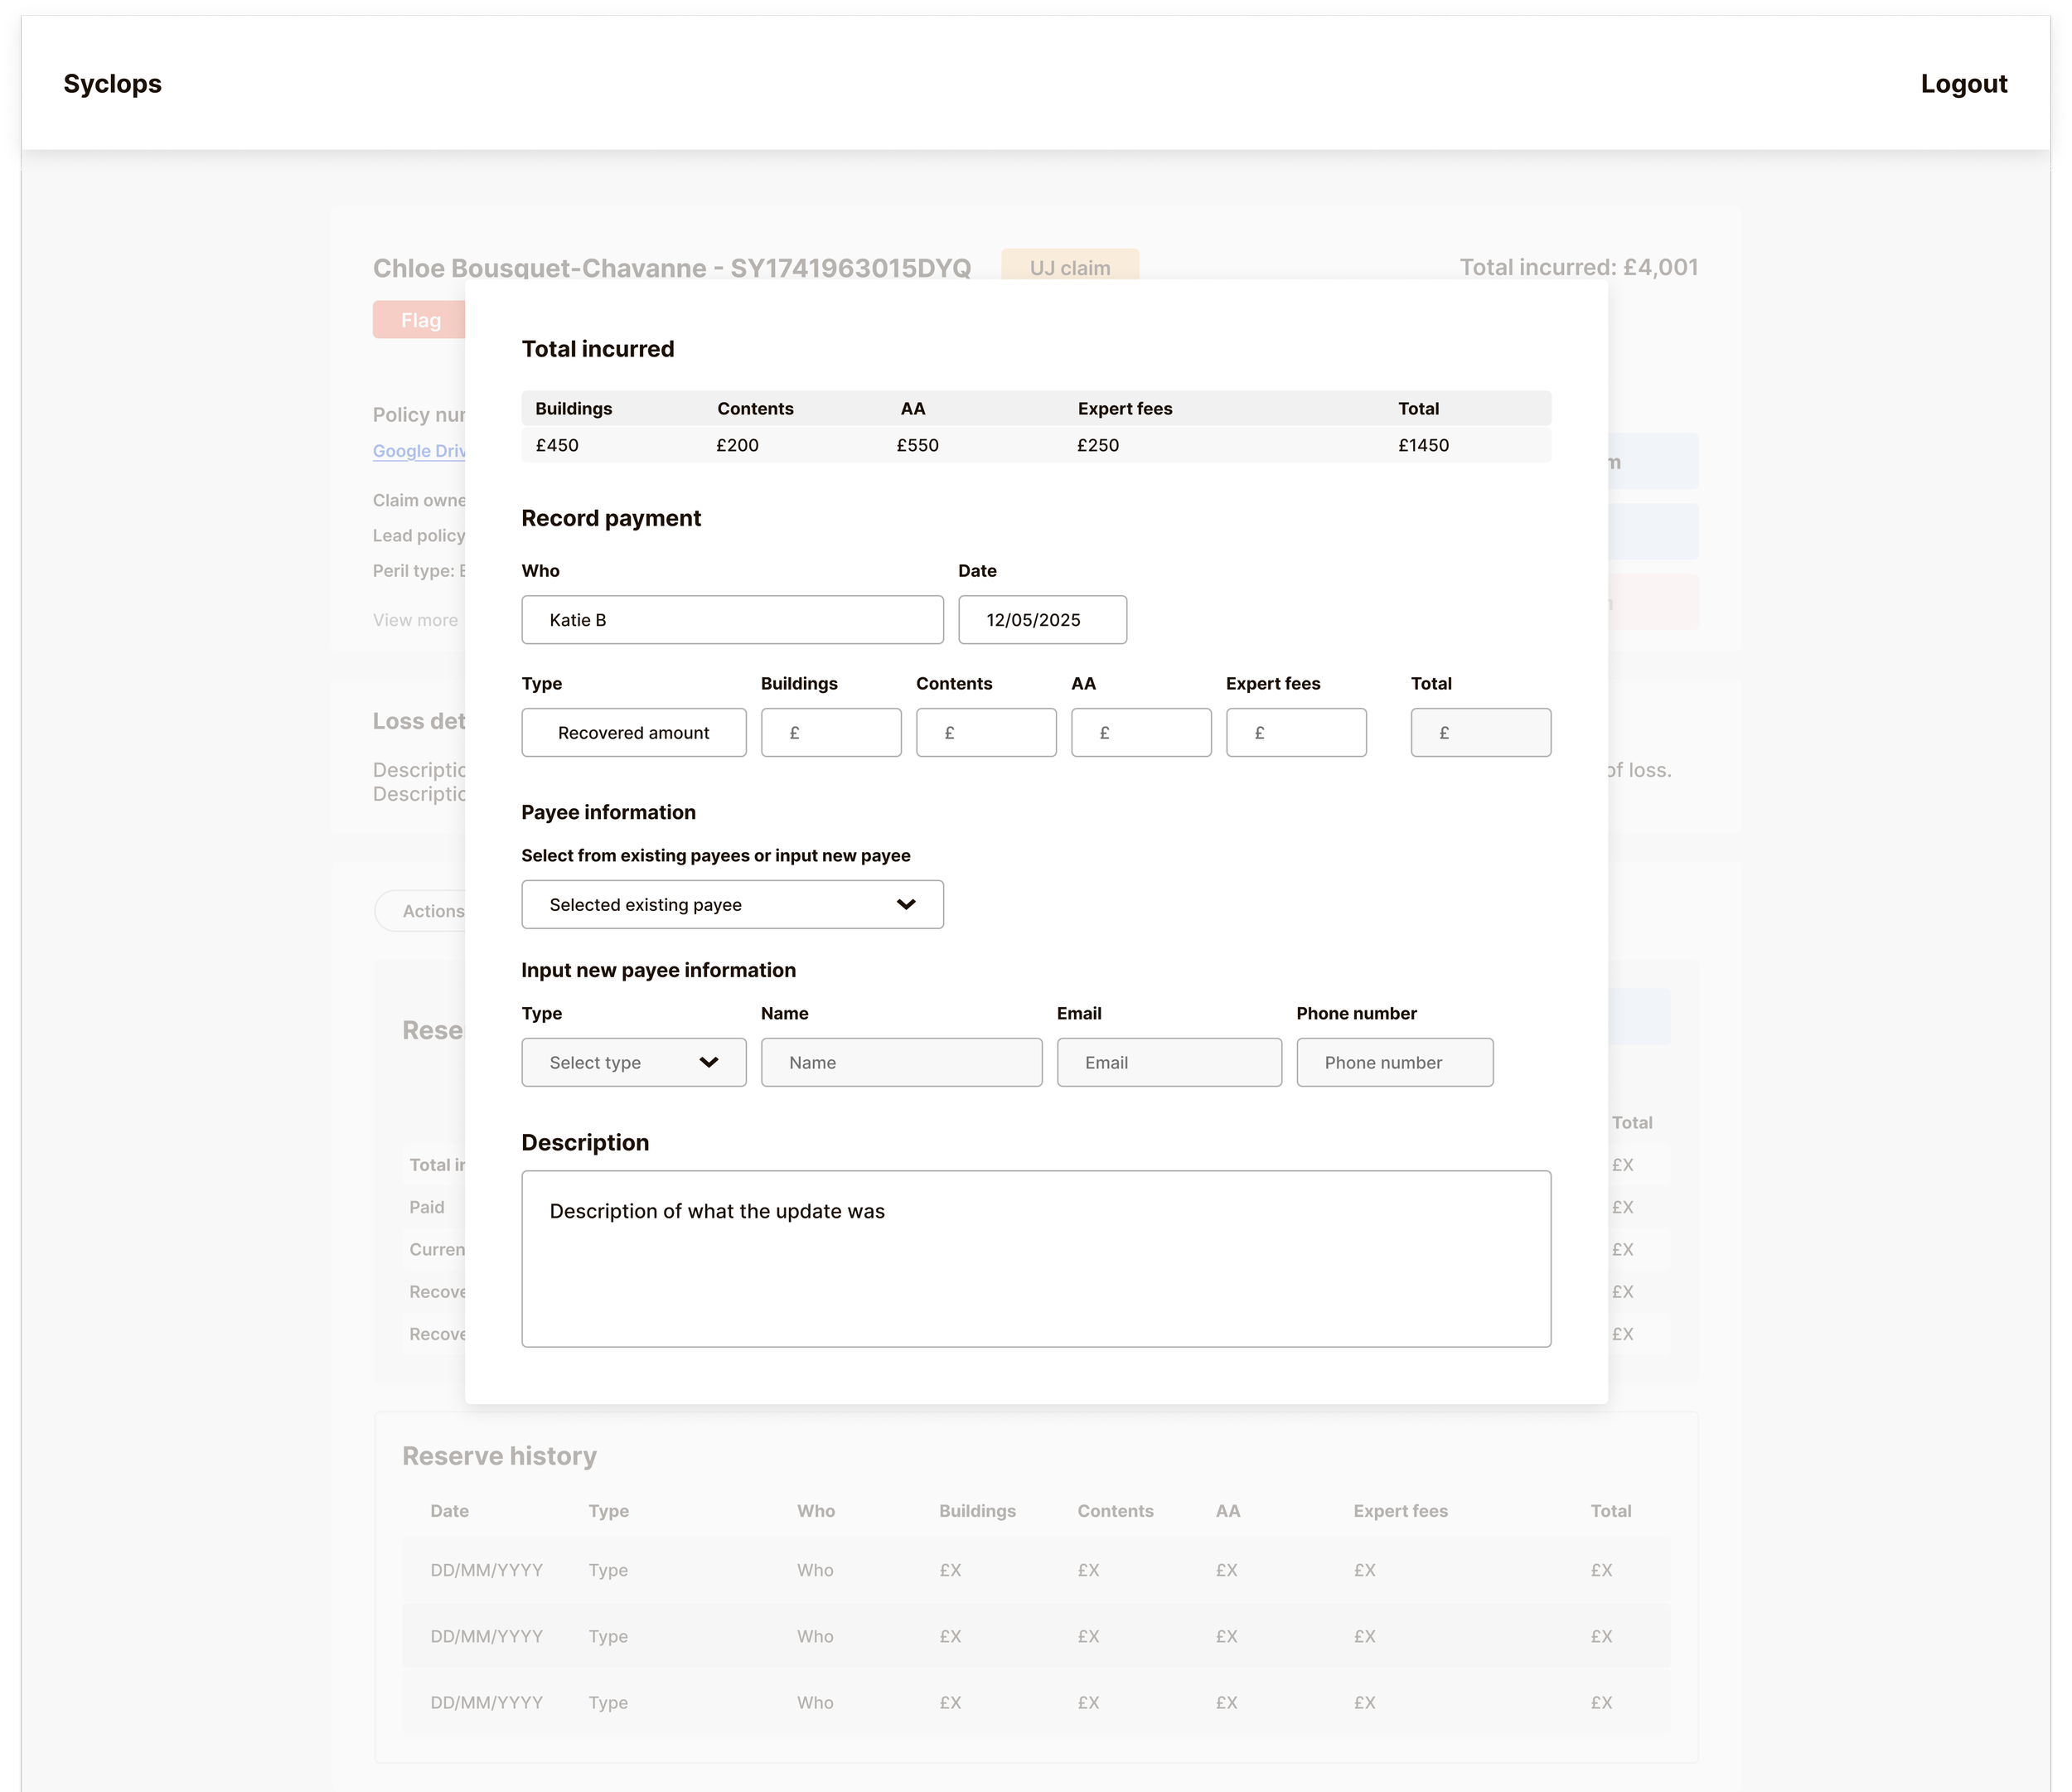The width and height of the screenshot is (2072, 1792).
Task: Click the Logout link
Action: [x=1963, y=84]
